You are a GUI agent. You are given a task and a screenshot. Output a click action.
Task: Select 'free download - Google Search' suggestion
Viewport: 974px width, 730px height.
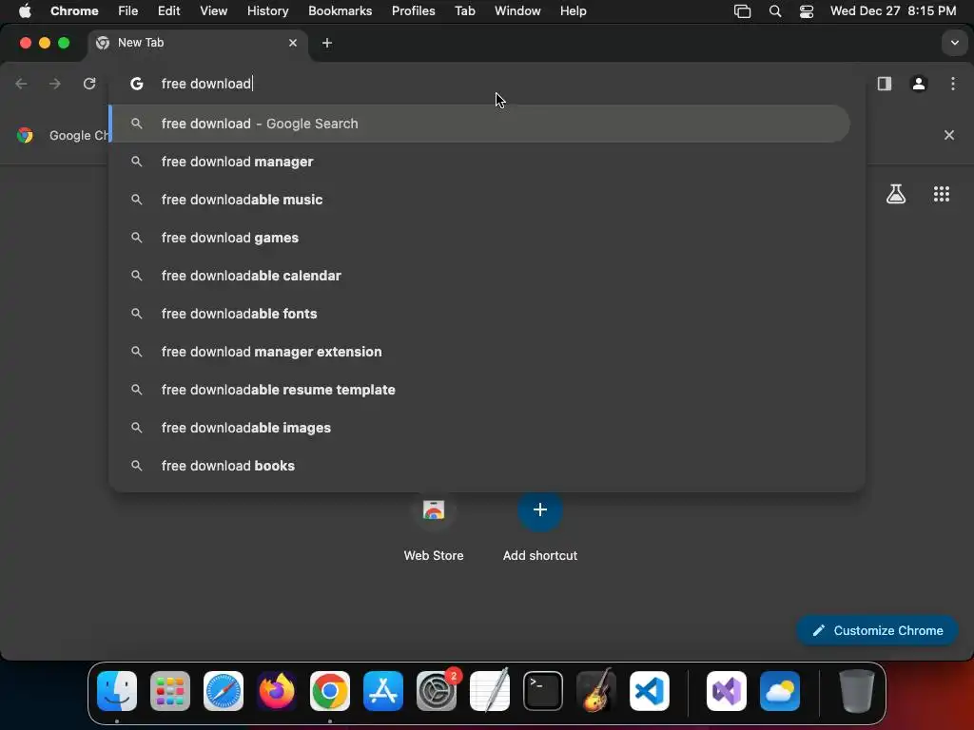(479, 124)
